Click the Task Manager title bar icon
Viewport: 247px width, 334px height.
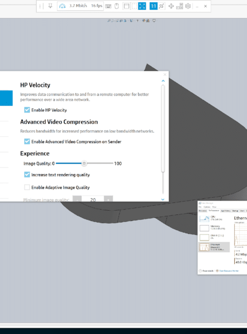click(x=200, y=203)
